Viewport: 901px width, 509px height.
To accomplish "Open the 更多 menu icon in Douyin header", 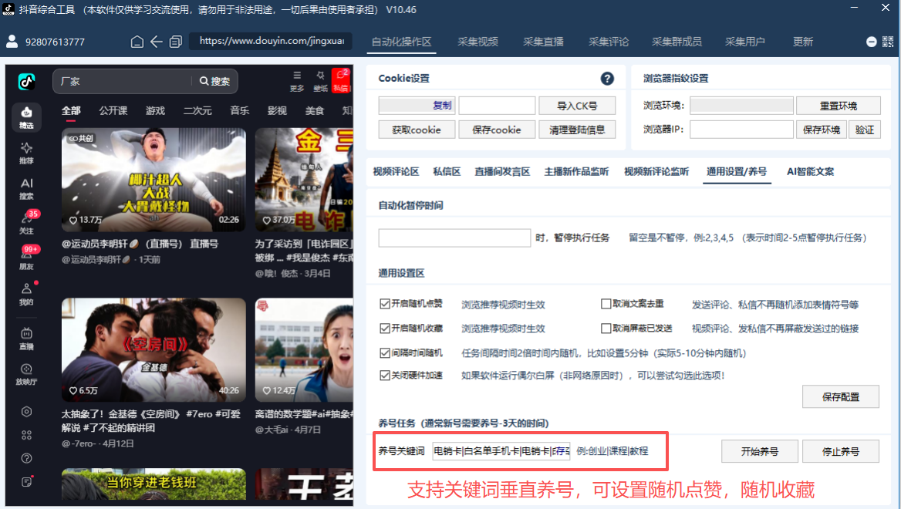I will tap(297, 81).
